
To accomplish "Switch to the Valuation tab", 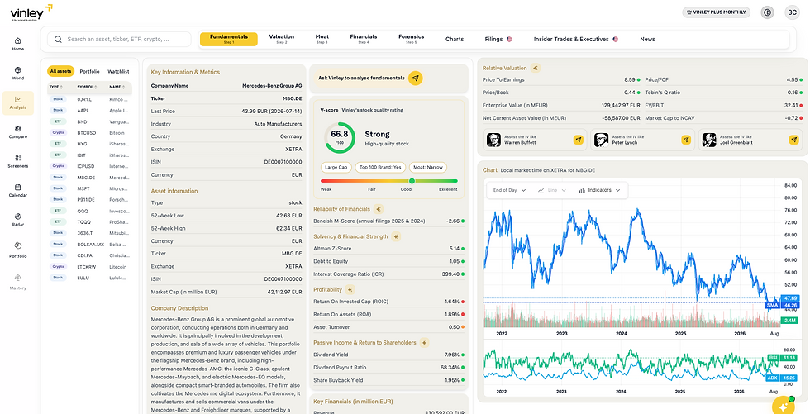I will point(282,39).
